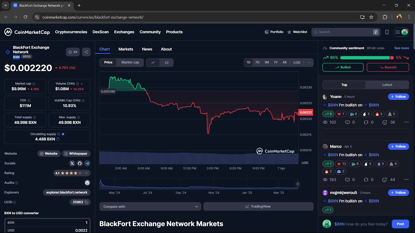
Task: Click the chart range navigator handle
Action: [297, 184]
